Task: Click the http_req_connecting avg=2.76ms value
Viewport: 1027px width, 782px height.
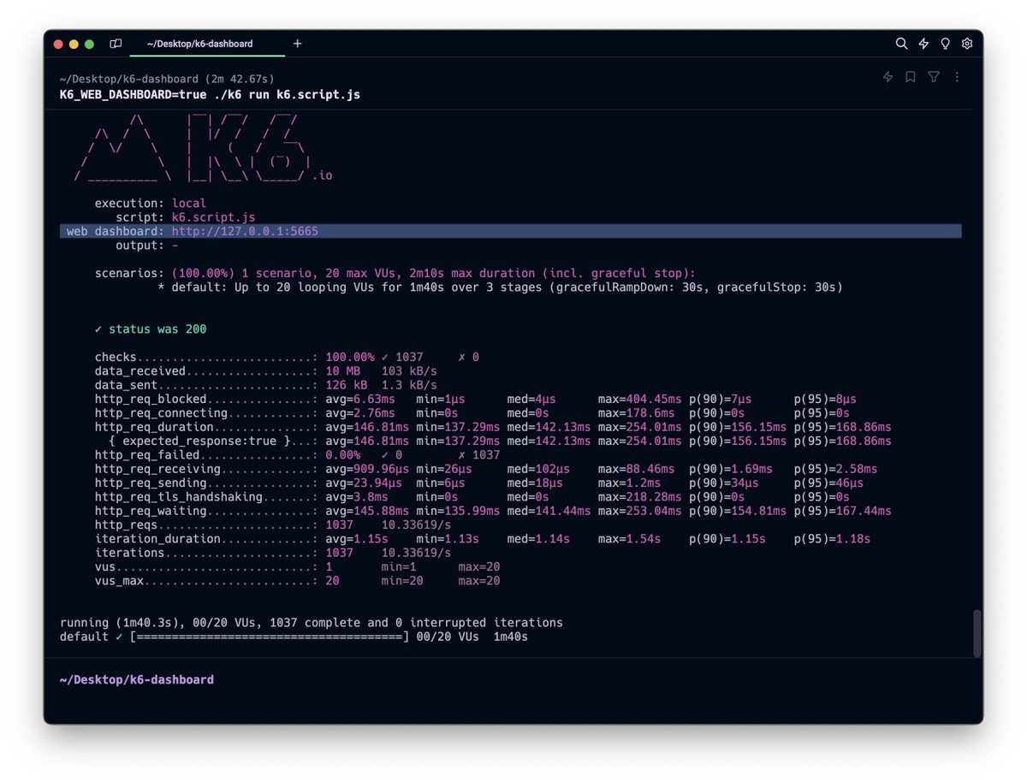Action: click(360, 413)
